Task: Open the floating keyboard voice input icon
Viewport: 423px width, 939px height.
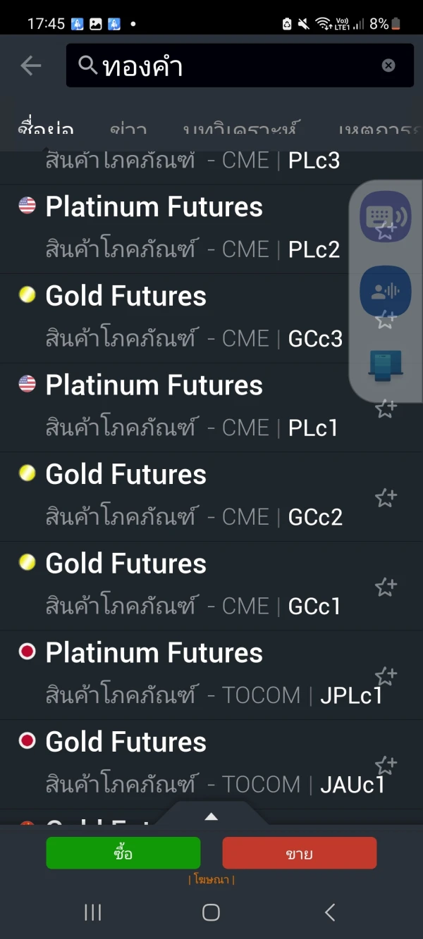Action: (x=385, y=216)
